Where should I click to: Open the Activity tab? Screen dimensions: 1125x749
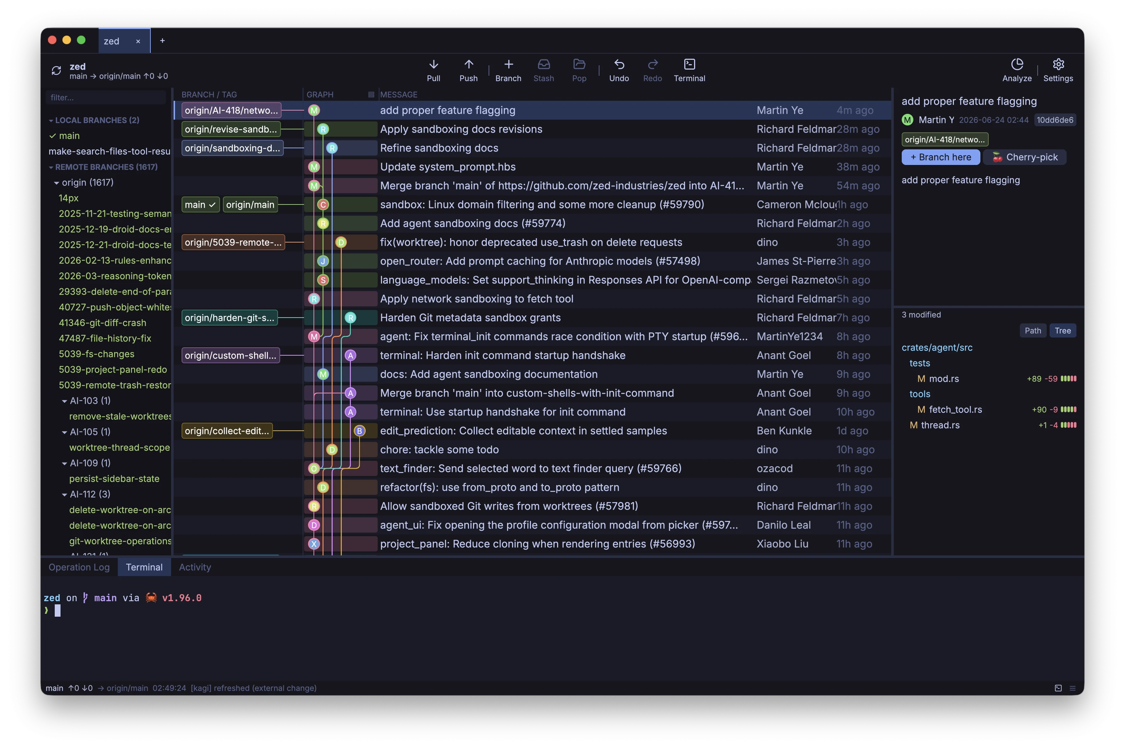click(x=195, y=567)
